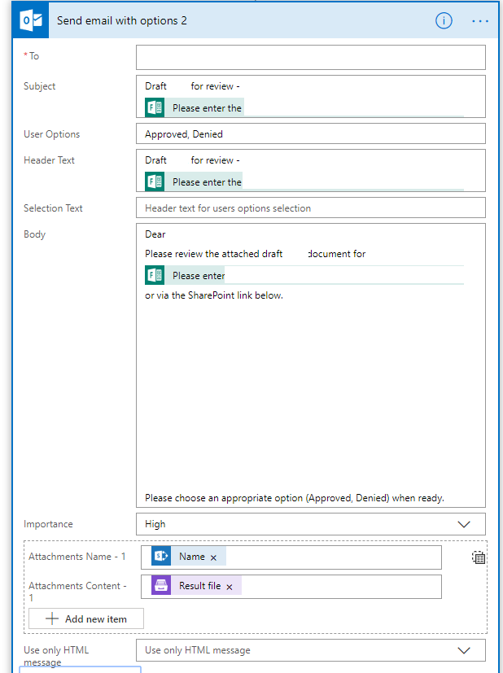Click the Result file token text
This screenshot has width=503, height=673.
[x=200, y=585]
